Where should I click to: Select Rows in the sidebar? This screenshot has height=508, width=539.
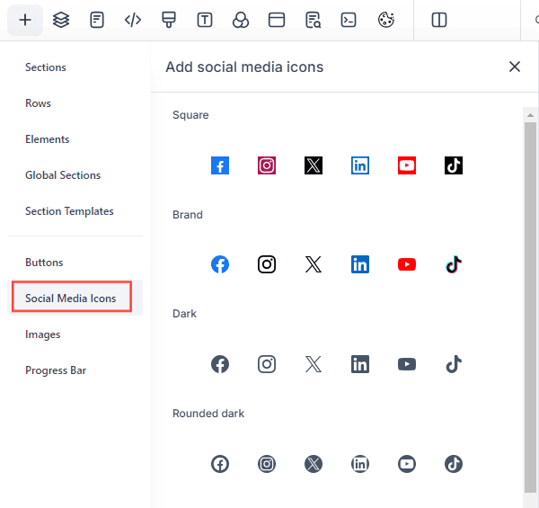pyautogui.click(x=38, y=103)
